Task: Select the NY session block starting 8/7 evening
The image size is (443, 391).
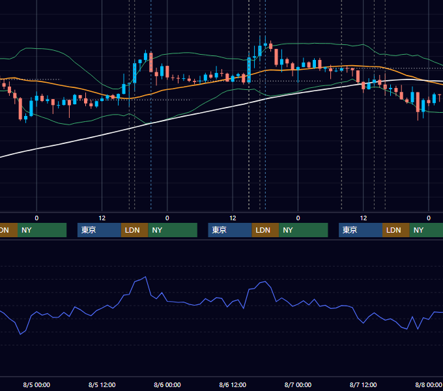Action: click(426, 230)
